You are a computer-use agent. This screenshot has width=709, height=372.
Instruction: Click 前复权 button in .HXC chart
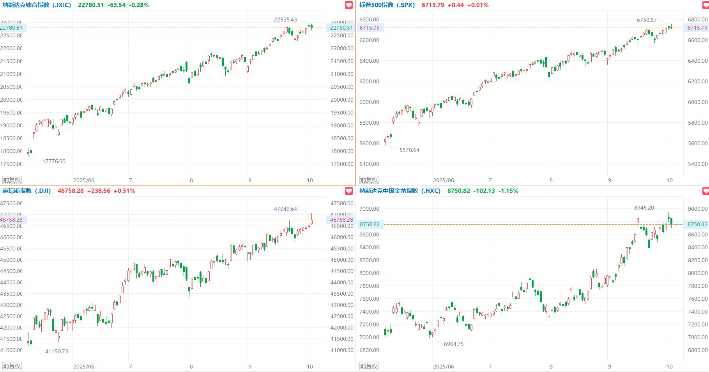click(369, 366)
